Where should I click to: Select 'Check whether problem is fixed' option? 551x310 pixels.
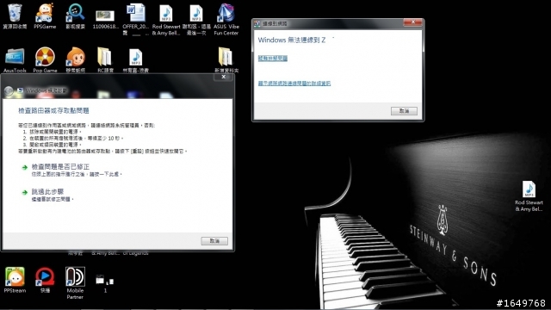(60, 167)
